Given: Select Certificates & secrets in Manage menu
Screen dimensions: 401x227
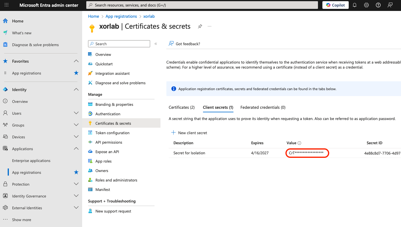Looking at the screenshot, I should click(x=121, y=123).
